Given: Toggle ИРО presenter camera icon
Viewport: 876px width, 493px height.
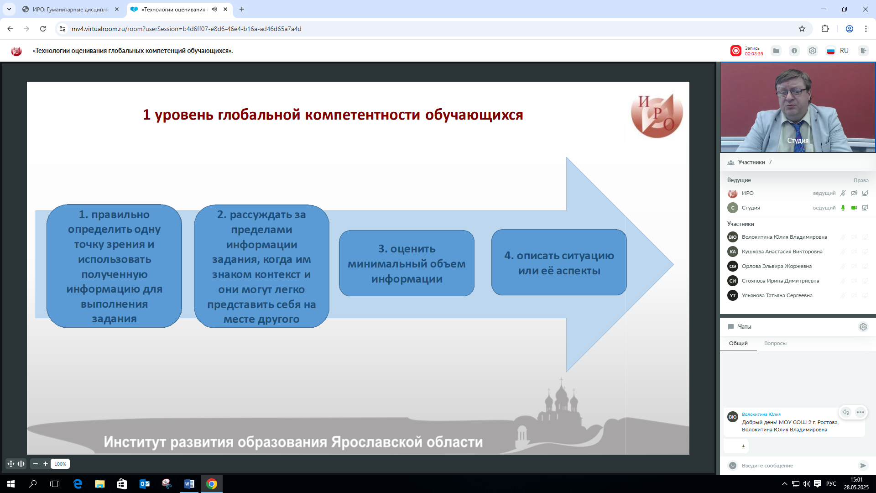Looking at the screenshot, I should click(x=854, y=193).
